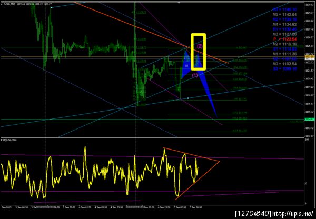Select the M0 = 1103.54 pivot label
Viewport: 316px width, 219px height.
click(x=284, y=64)
